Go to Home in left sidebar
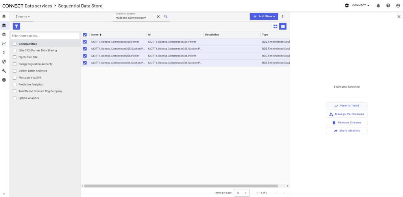This screenshot has height=197, width=403. [4, 16]
